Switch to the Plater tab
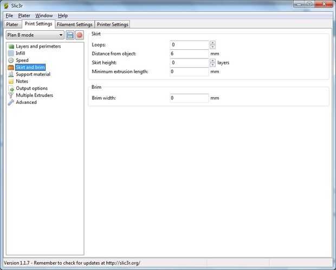 click(12, 24)
